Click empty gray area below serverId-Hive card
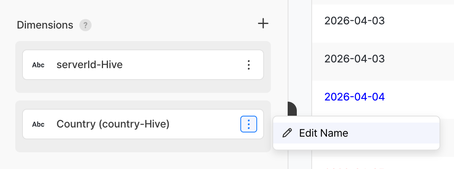454x169 pixels. 143,86
